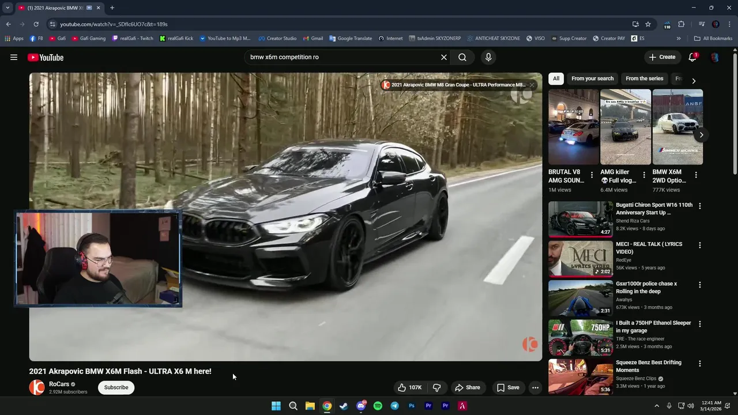Screen dimensions: 738x415
Task: Open Telegram from the taskbar
Action: [x=394, y=406]
